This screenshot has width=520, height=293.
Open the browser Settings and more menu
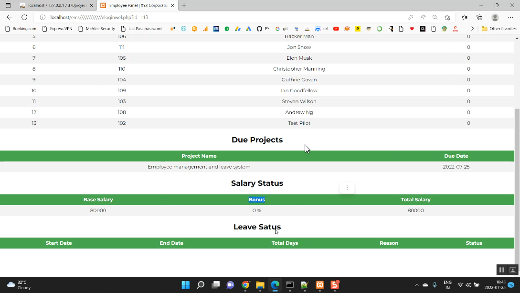(x=510, y=17)
